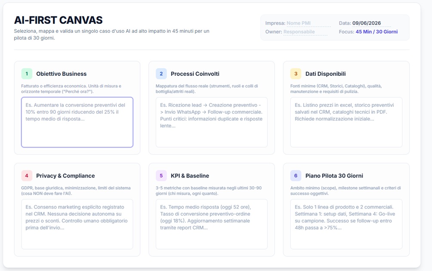Click the Data field showing 09/06/2026

371,23
